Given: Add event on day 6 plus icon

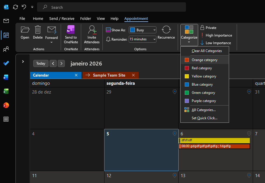Looking at the screenshot, I should click(x=249, y=133).
